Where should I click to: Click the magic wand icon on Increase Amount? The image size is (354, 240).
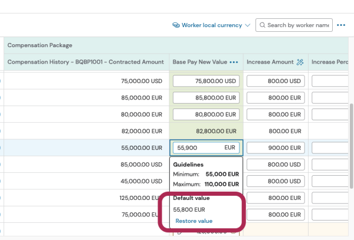point(300,62)
